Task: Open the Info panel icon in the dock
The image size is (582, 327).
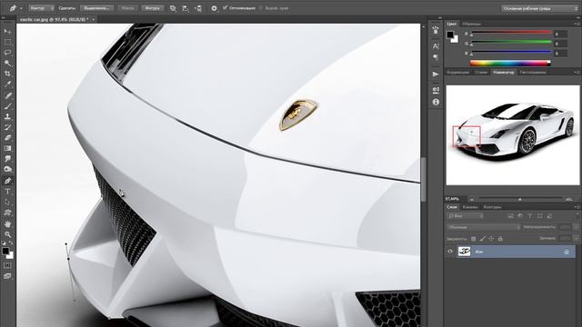Action: [436, 102]
